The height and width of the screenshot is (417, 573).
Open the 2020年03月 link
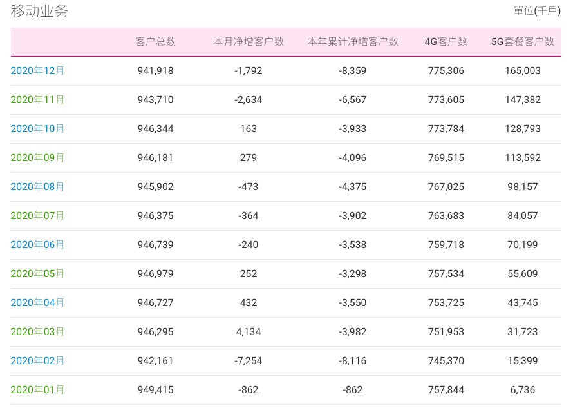[x=37, y=332]
